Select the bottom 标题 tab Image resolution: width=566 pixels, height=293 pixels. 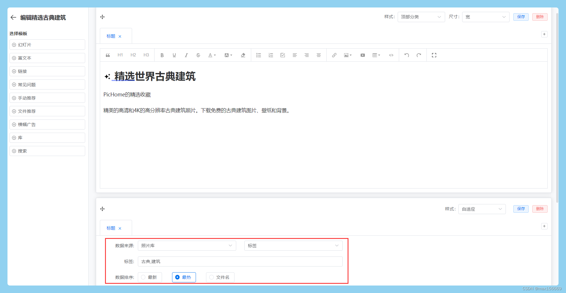tap(111, 228)
